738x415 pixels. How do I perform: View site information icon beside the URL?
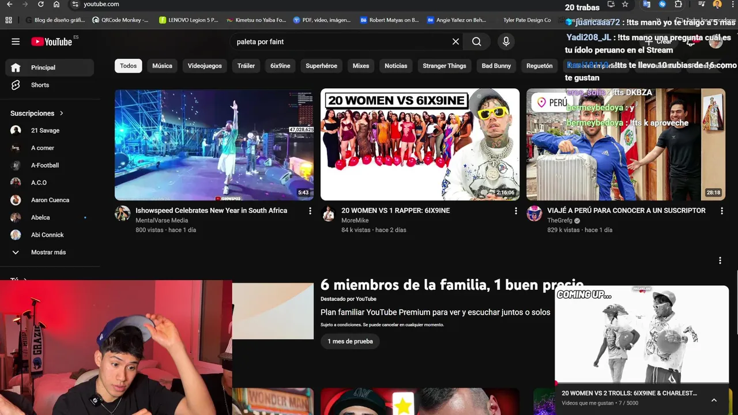[75, 4]
